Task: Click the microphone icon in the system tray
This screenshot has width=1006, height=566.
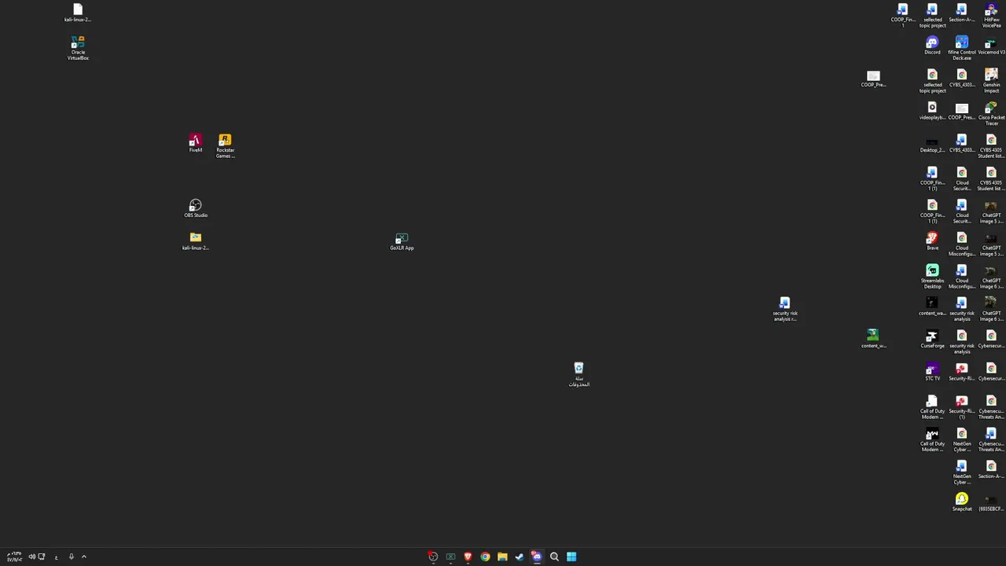Action: click(71, 557)
